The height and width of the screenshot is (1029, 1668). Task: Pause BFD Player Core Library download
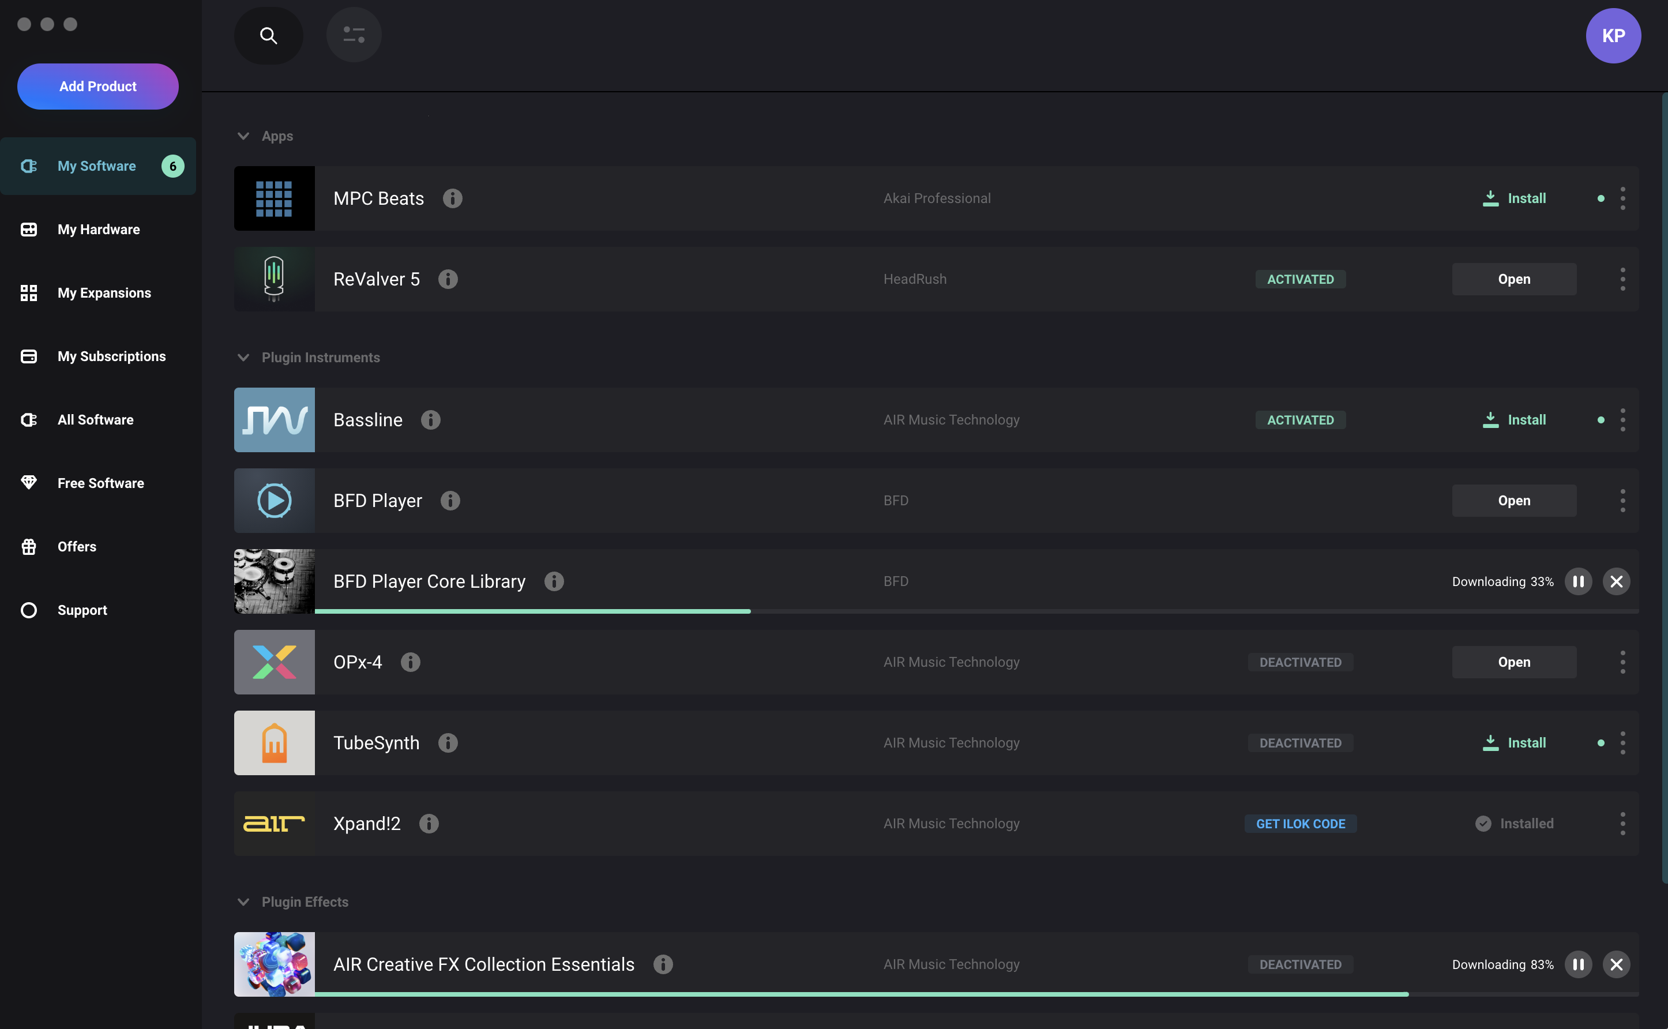click(1578, 581)
